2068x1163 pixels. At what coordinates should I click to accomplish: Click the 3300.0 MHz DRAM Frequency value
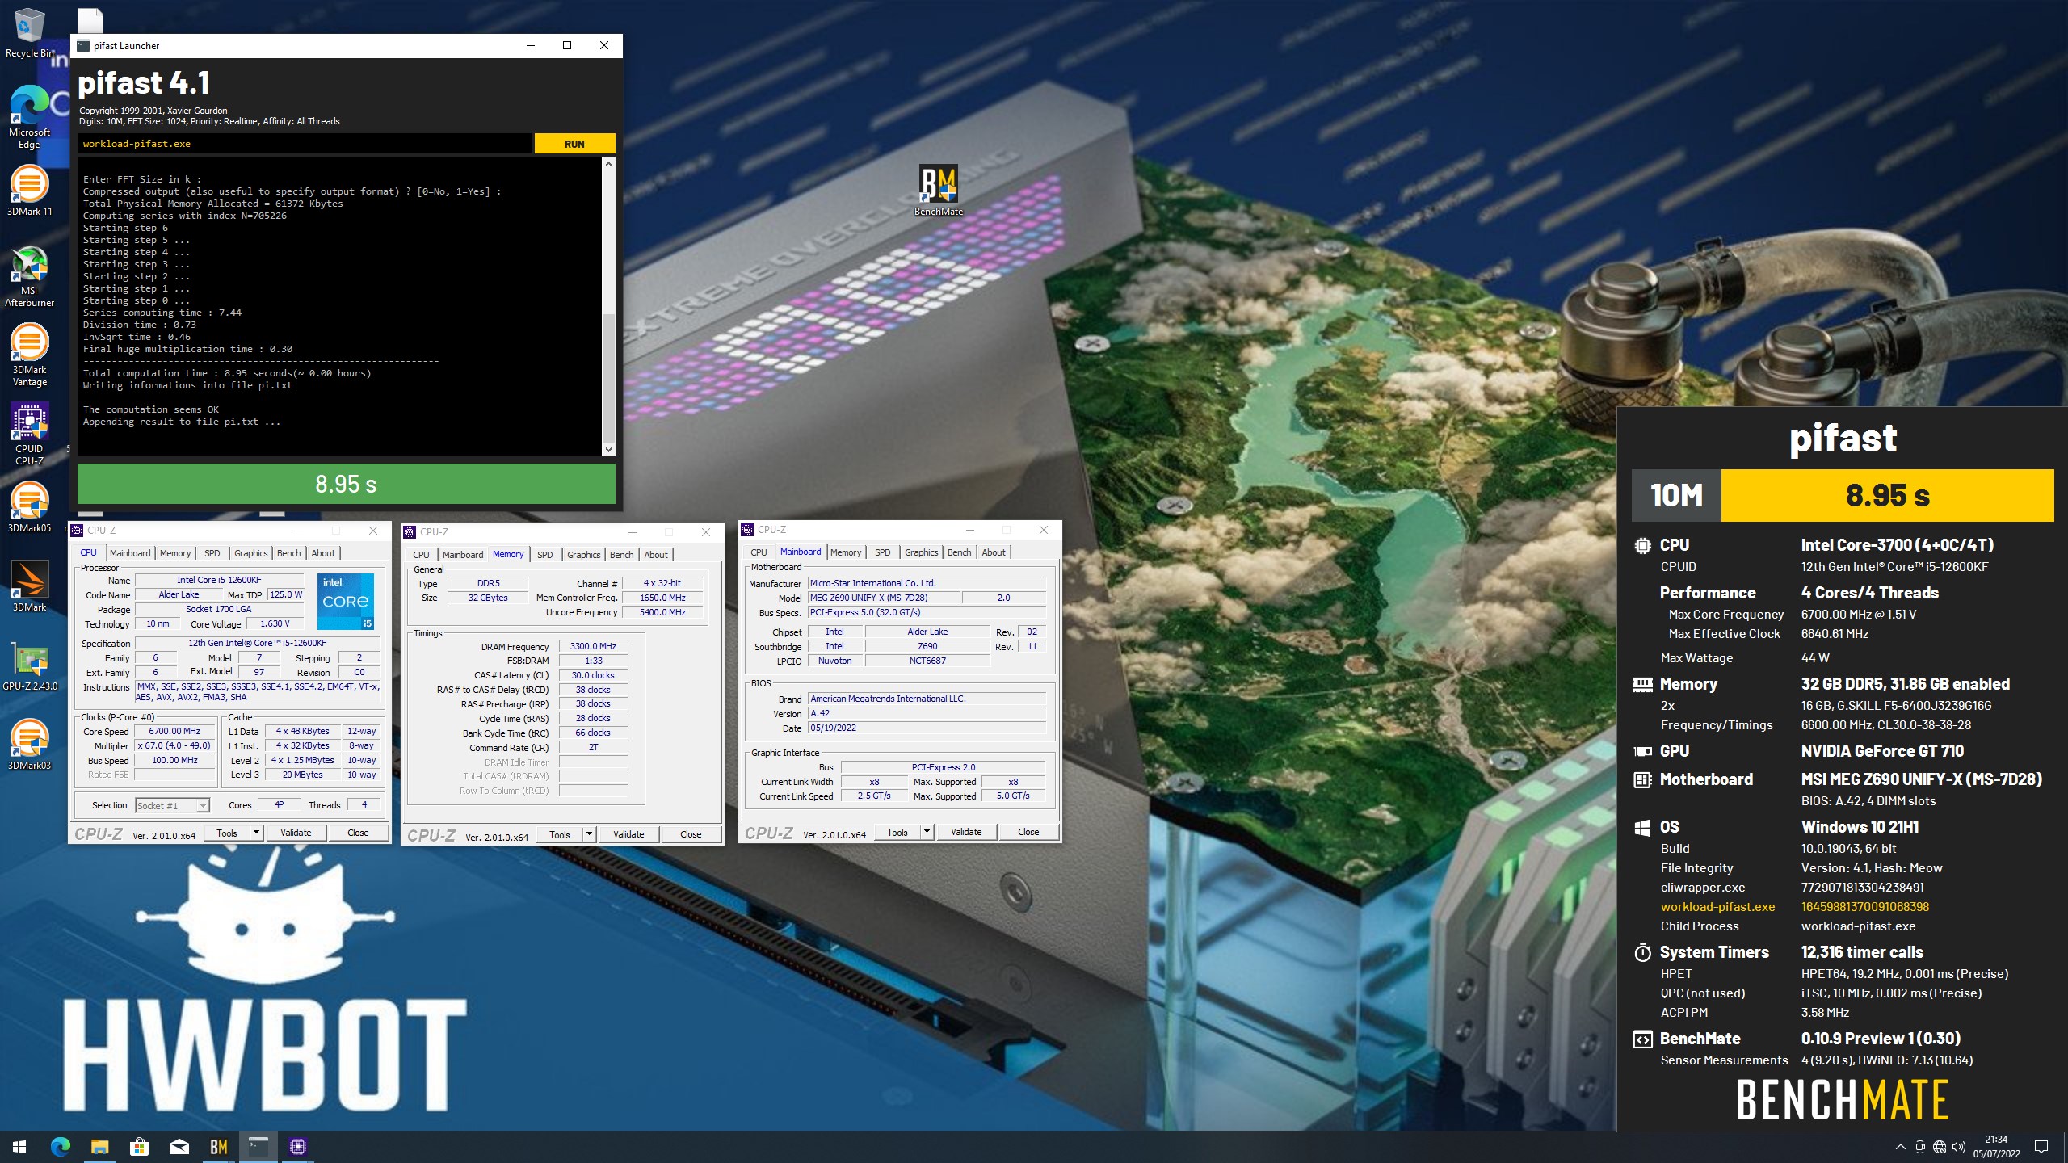point(593,646)
